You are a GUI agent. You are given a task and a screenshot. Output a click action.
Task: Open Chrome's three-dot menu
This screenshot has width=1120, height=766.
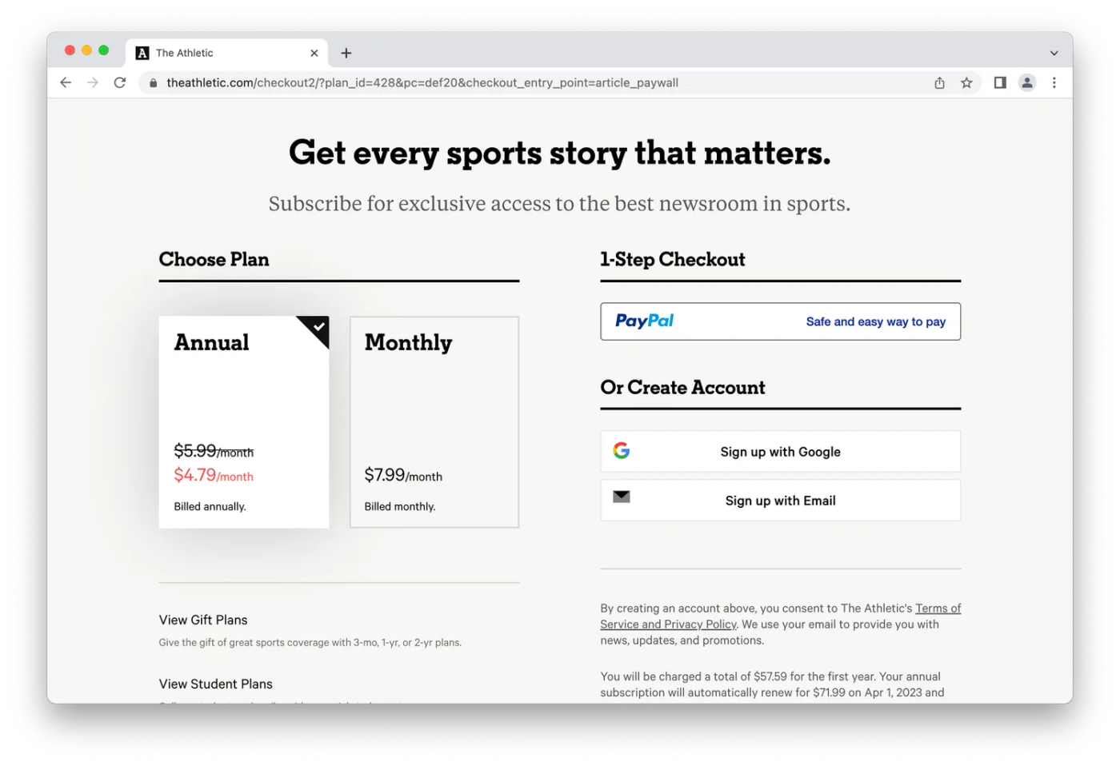coord(1054,82)
